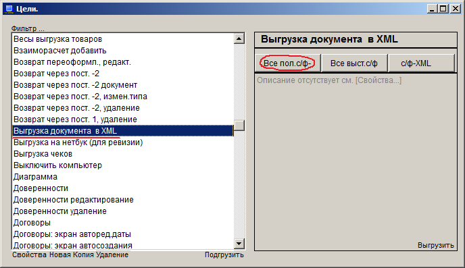
Task: Select 'Доверенности удаление' item
Action: (x=123, y=211)
